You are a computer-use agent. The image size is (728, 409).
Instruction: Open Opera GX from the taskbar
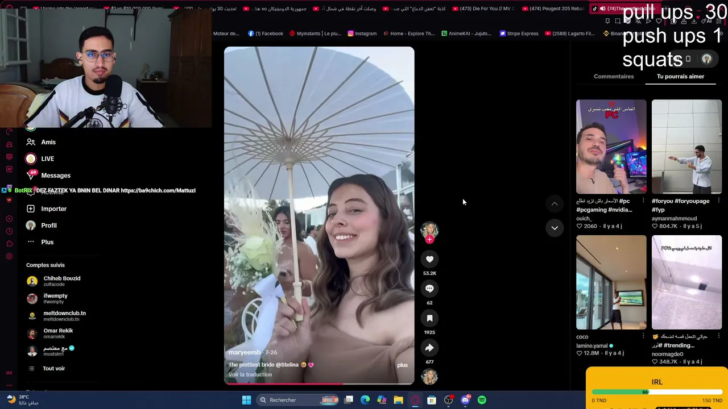tap(415, 400)
